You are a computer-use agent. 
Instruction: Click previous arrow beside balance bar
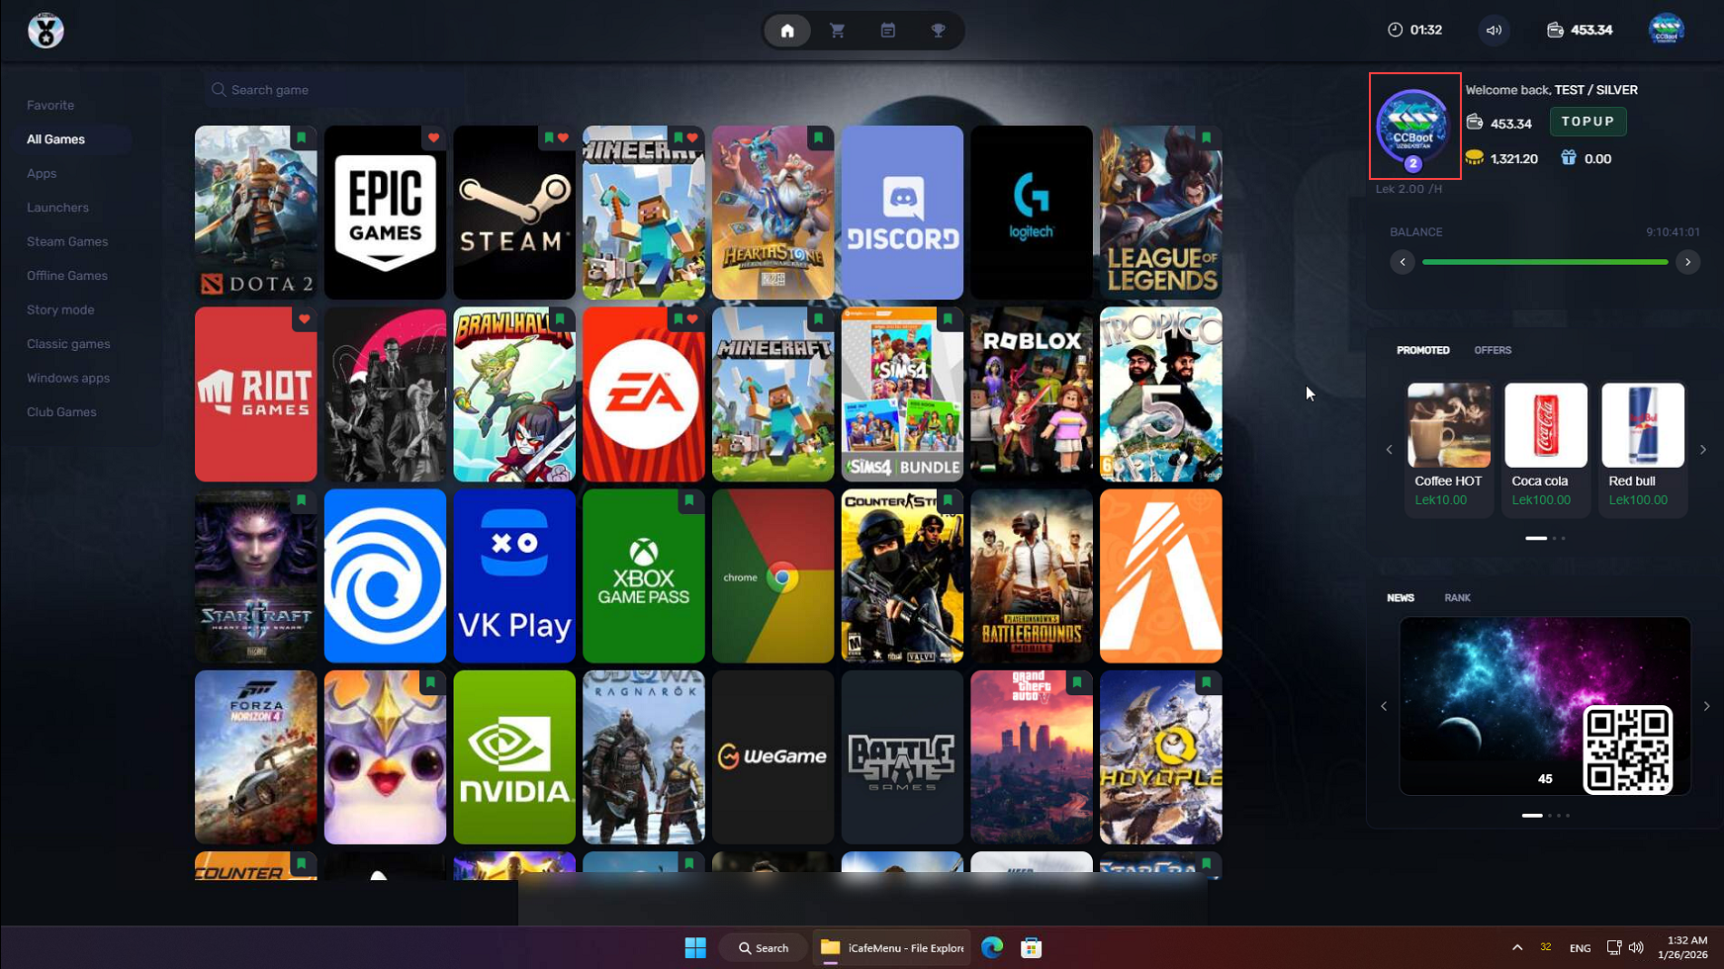[1403, 262]
